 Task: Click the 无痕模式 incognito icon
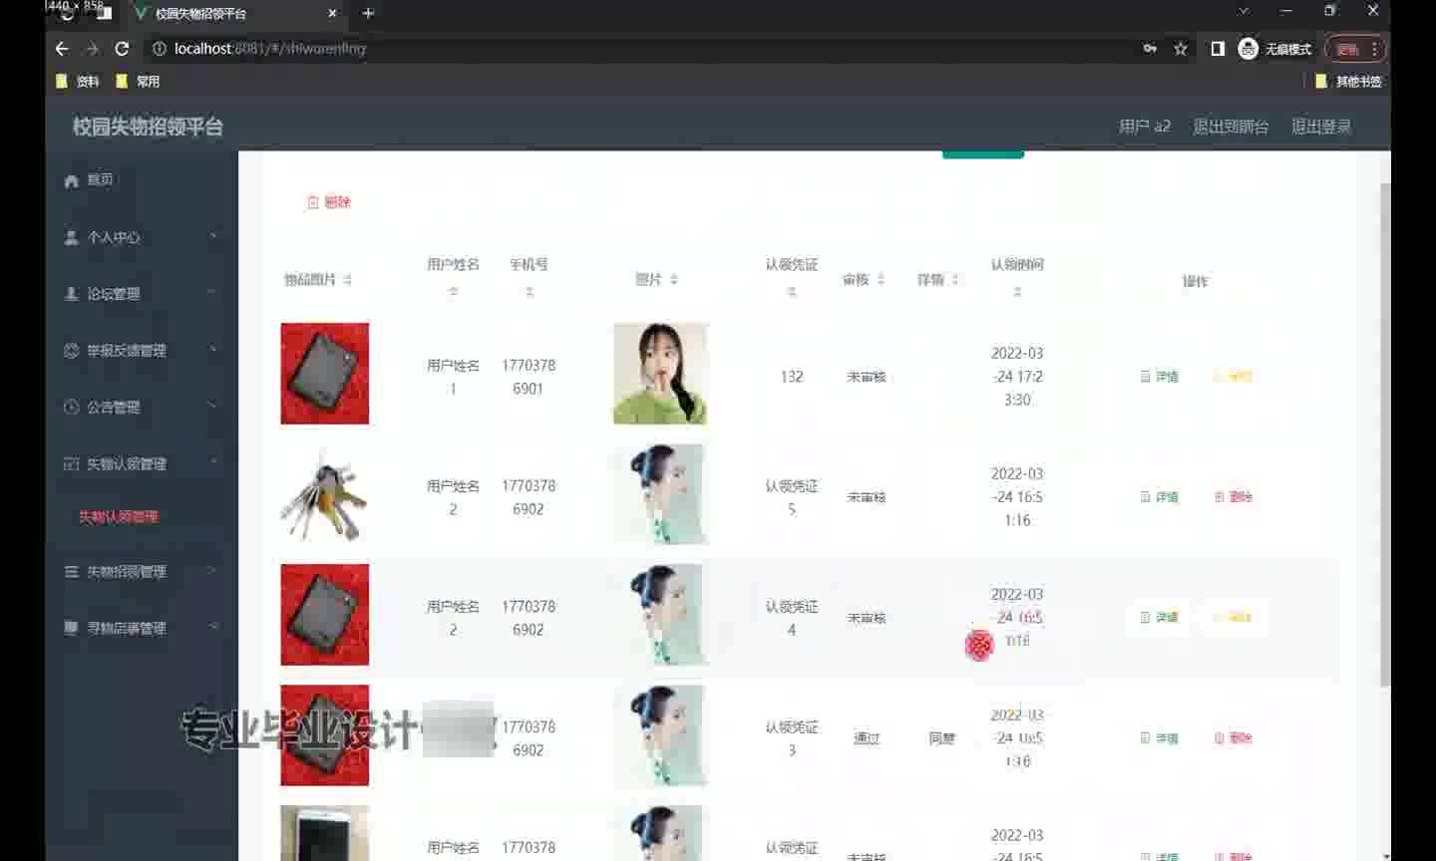coord(1248,49)
